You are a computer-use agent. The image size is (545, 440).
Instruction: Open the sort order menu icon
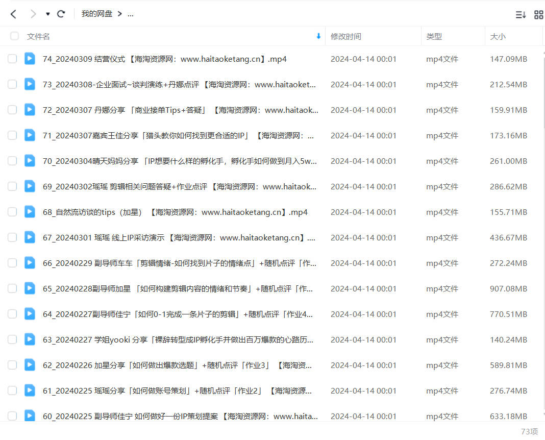coord(521,15)
